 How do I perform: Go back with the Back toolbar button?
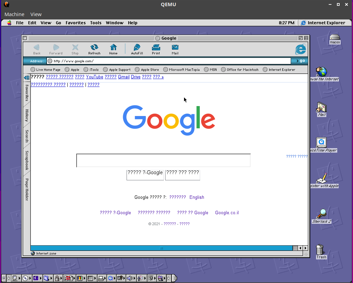[x=37, y=50]
